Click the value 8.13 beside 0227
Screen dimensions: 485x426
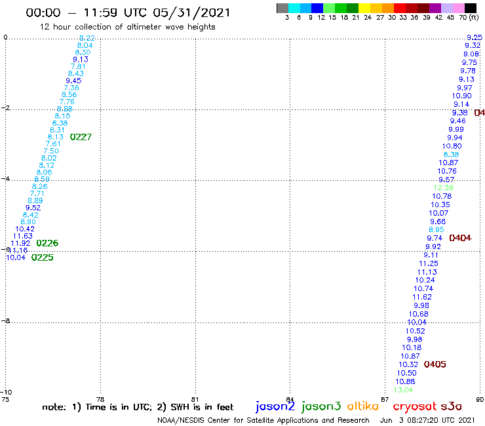pos(55,137)
